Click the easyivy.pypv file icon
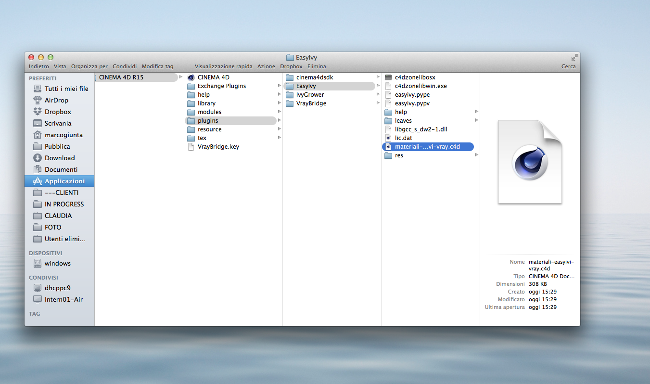 pyautogui.click(x=389, y=103)
